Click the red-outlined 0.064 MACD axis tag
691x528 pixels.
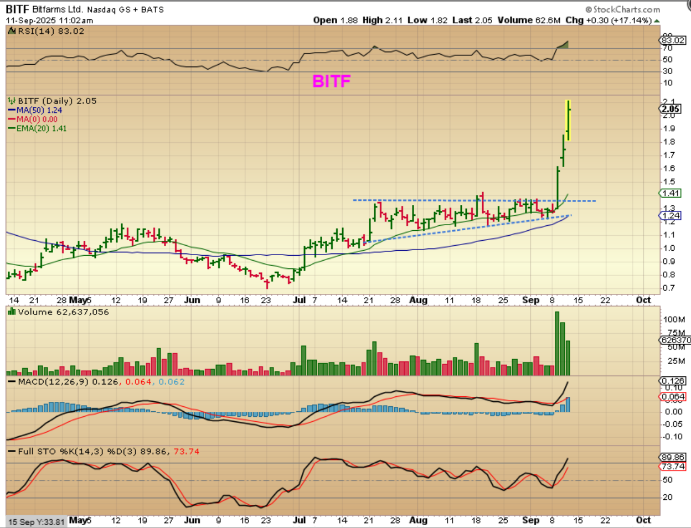(x=673, y=397)
